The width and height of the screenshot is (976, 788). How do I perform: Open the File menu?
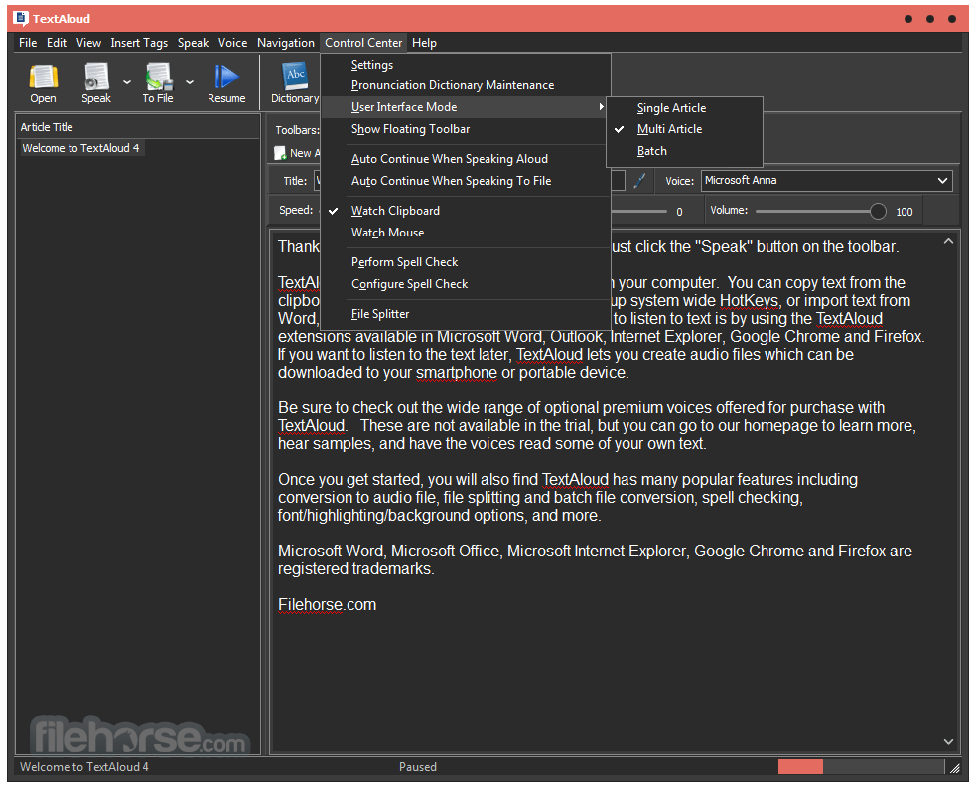pyautogui.click(x=28, y=43)
